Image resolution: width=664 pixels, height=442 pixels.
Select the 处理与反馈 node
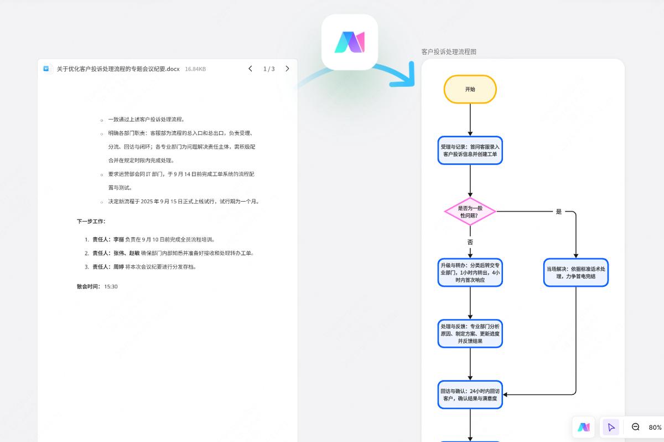pos(470,333)
